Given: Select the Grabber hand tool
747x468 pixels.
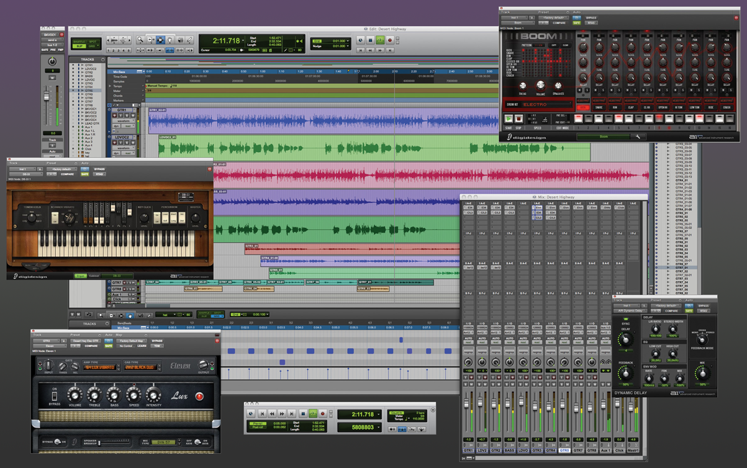Looking at the screenshot, I should 170,40.
